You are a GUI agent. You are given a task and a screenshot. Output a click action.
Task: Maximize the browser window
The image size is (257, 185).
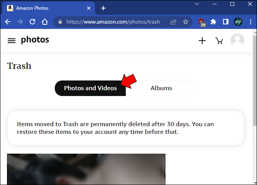[232, 4]
